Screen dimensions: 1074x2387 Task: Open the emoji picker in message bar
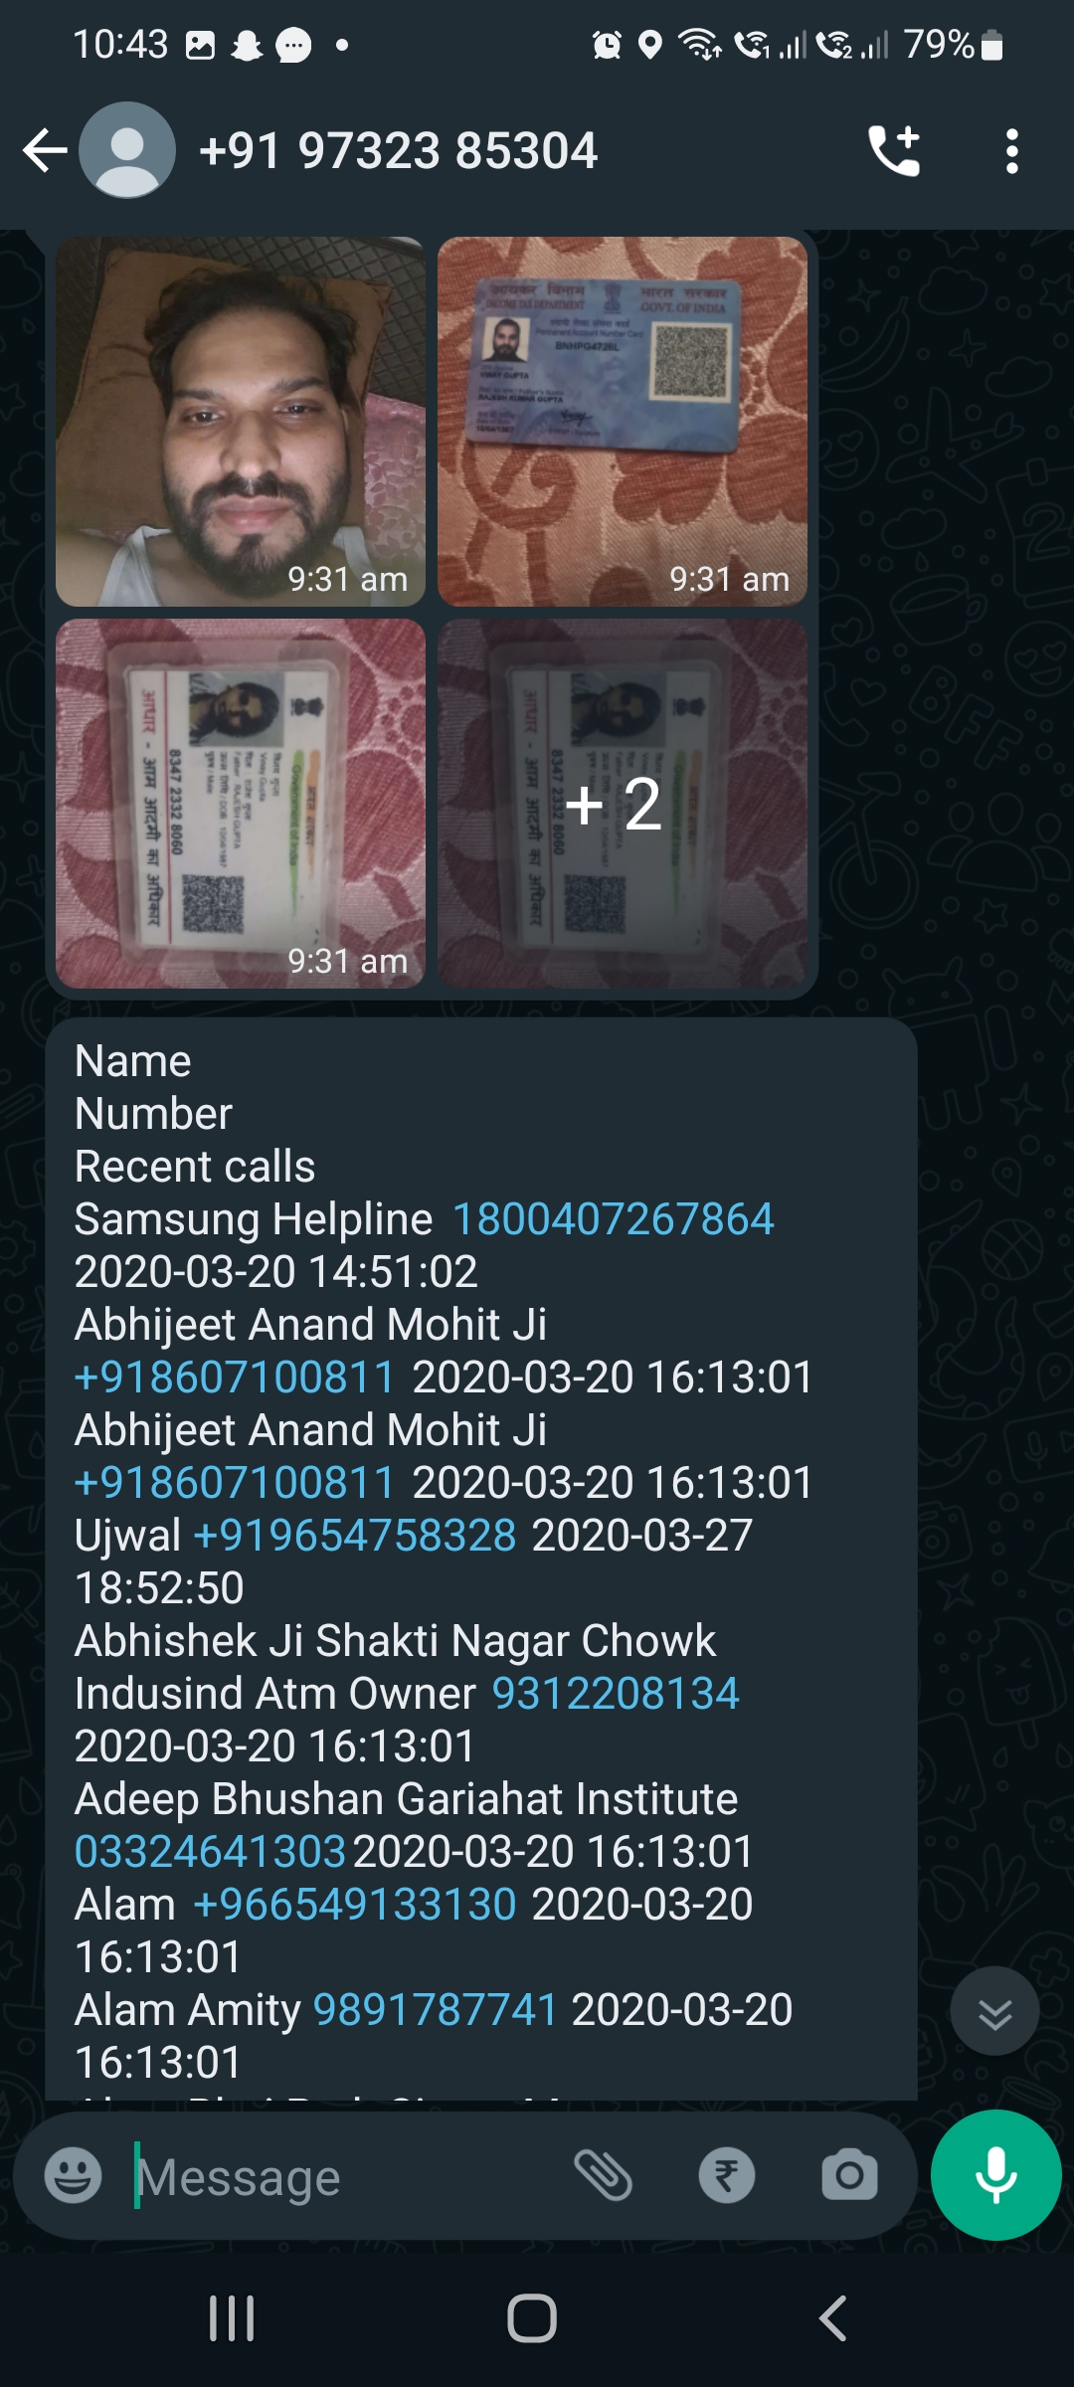pos(74,2175)
